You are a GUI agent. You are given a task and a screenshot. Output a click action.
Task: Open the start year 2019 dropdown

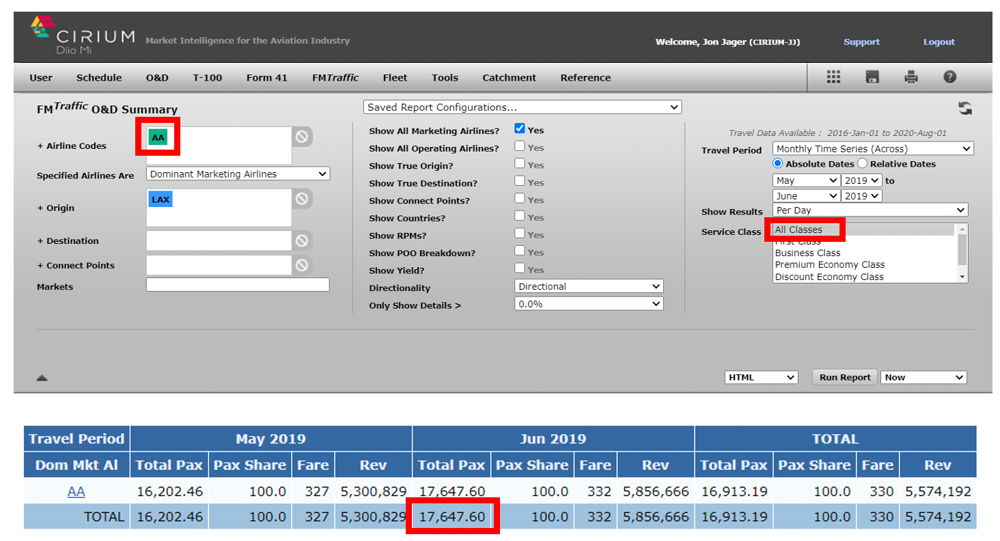pyautogui.click(x=862, y=180)
